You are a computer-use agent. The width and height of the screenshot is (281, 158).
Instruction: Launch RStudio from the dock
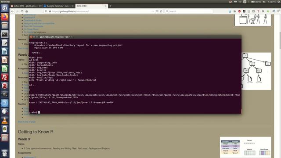pos(5,103)
